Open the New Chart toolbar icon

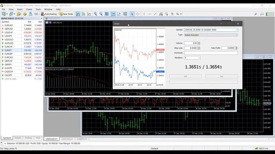(3, 14)
